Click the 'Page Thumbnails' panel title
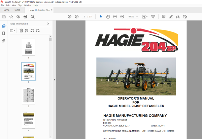 (x=19, y=24)
